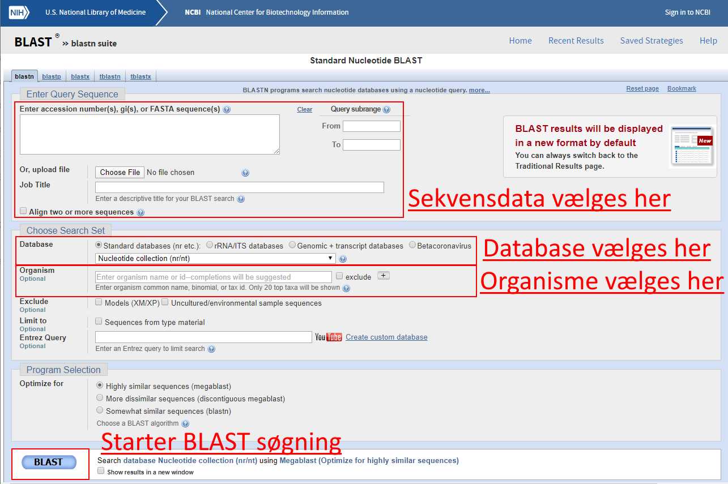
Task: Click help icon next to database dropdown
Action: pyautogui.click(x=343, y=259)
